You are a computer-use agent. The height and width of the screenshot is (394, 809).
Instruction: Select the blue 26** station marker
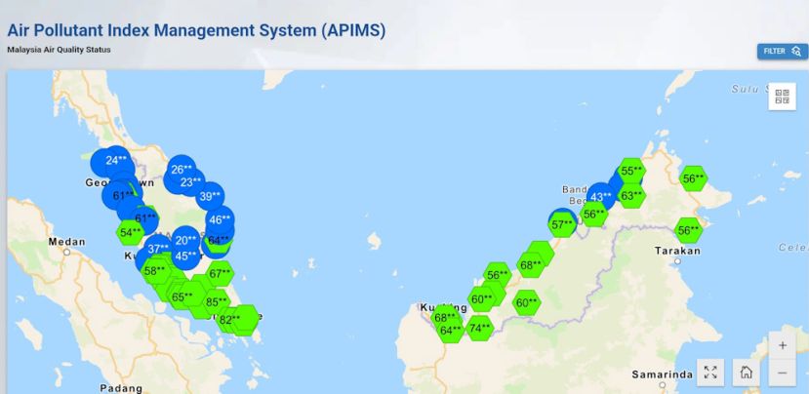click(182, 169)
